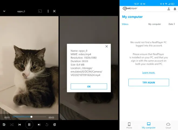Close the video info dialog
This screenshot has width=178, height=130.
[x=107, y=46]
